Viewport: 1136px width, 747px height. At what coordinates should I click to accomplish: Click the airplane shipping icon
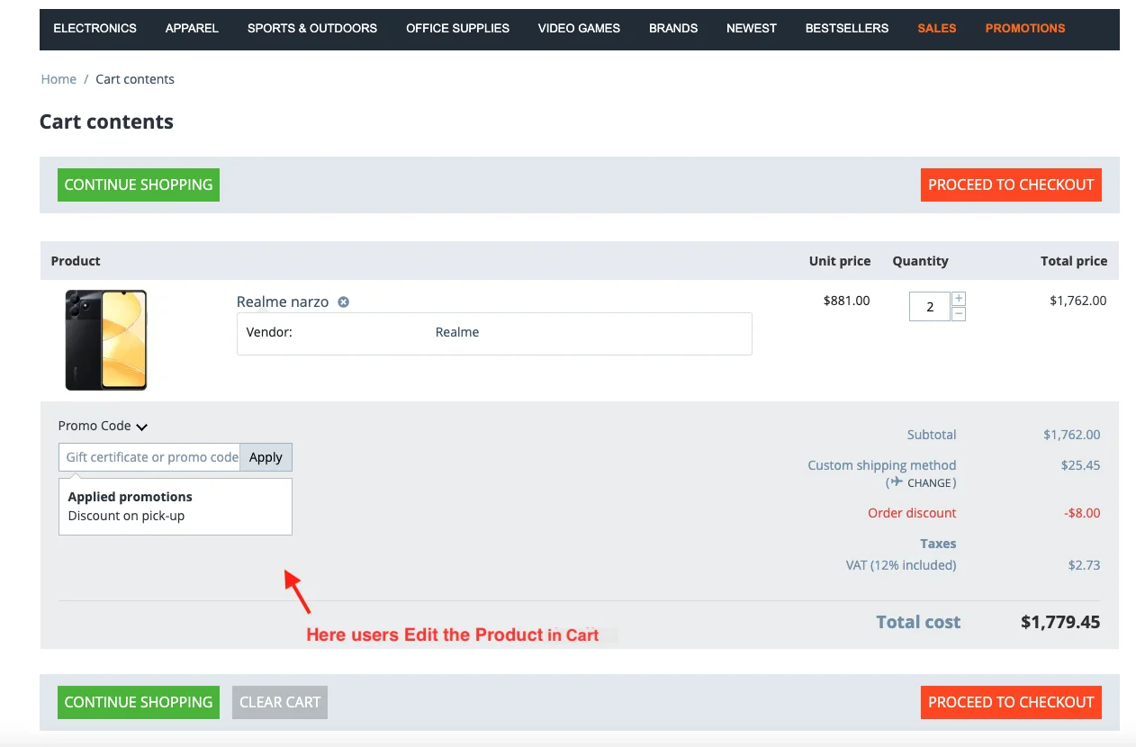896,482
